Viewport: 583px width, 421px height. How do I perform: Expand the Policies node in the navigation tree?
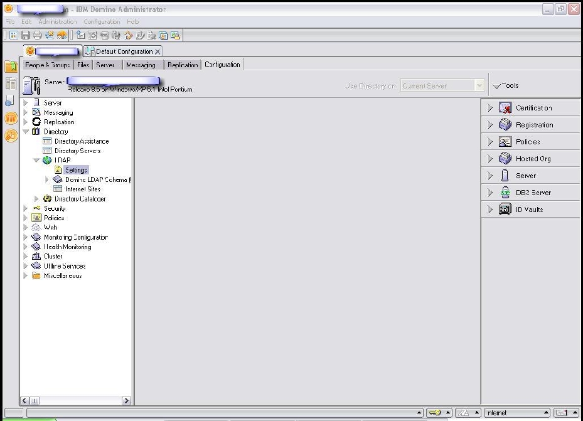tap(25, 218)
